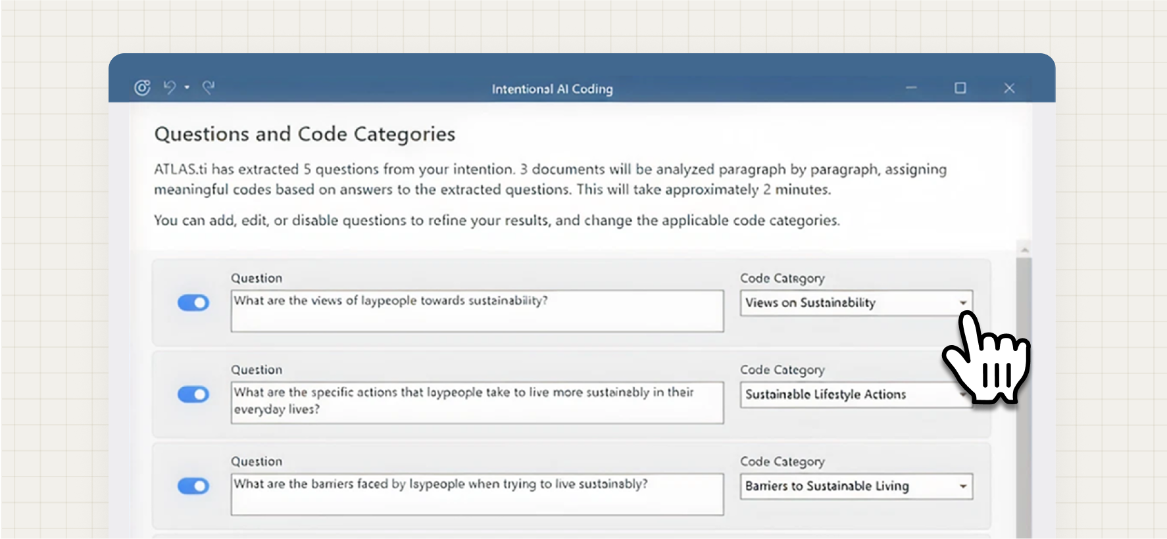
Task: Open the Barriers to Sustainable Living dropdown
Action: click(x=856, y=486)
